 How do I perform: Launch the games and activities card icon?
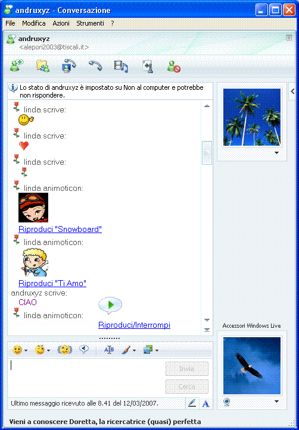coord(148,67)
